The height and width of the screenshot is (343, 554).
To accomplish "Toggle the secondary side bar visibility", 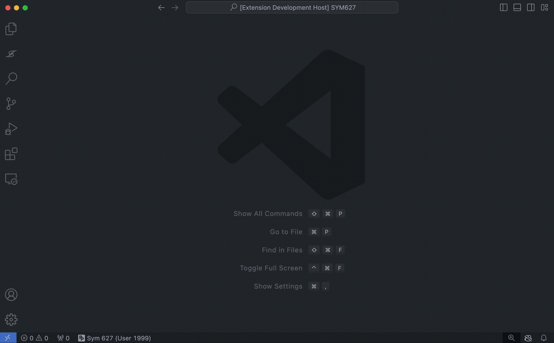I will (531, 8).
